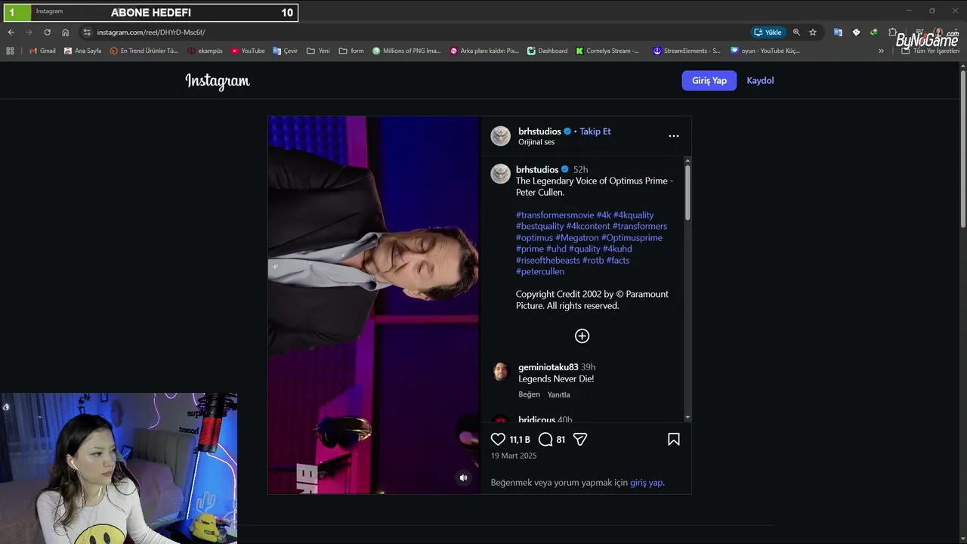Image resolution: width=967 pixels, height=544 pixels.
Task: Click the comments panel scrollbar thumb
Action: pyautogui.click(x=687, y=193)
